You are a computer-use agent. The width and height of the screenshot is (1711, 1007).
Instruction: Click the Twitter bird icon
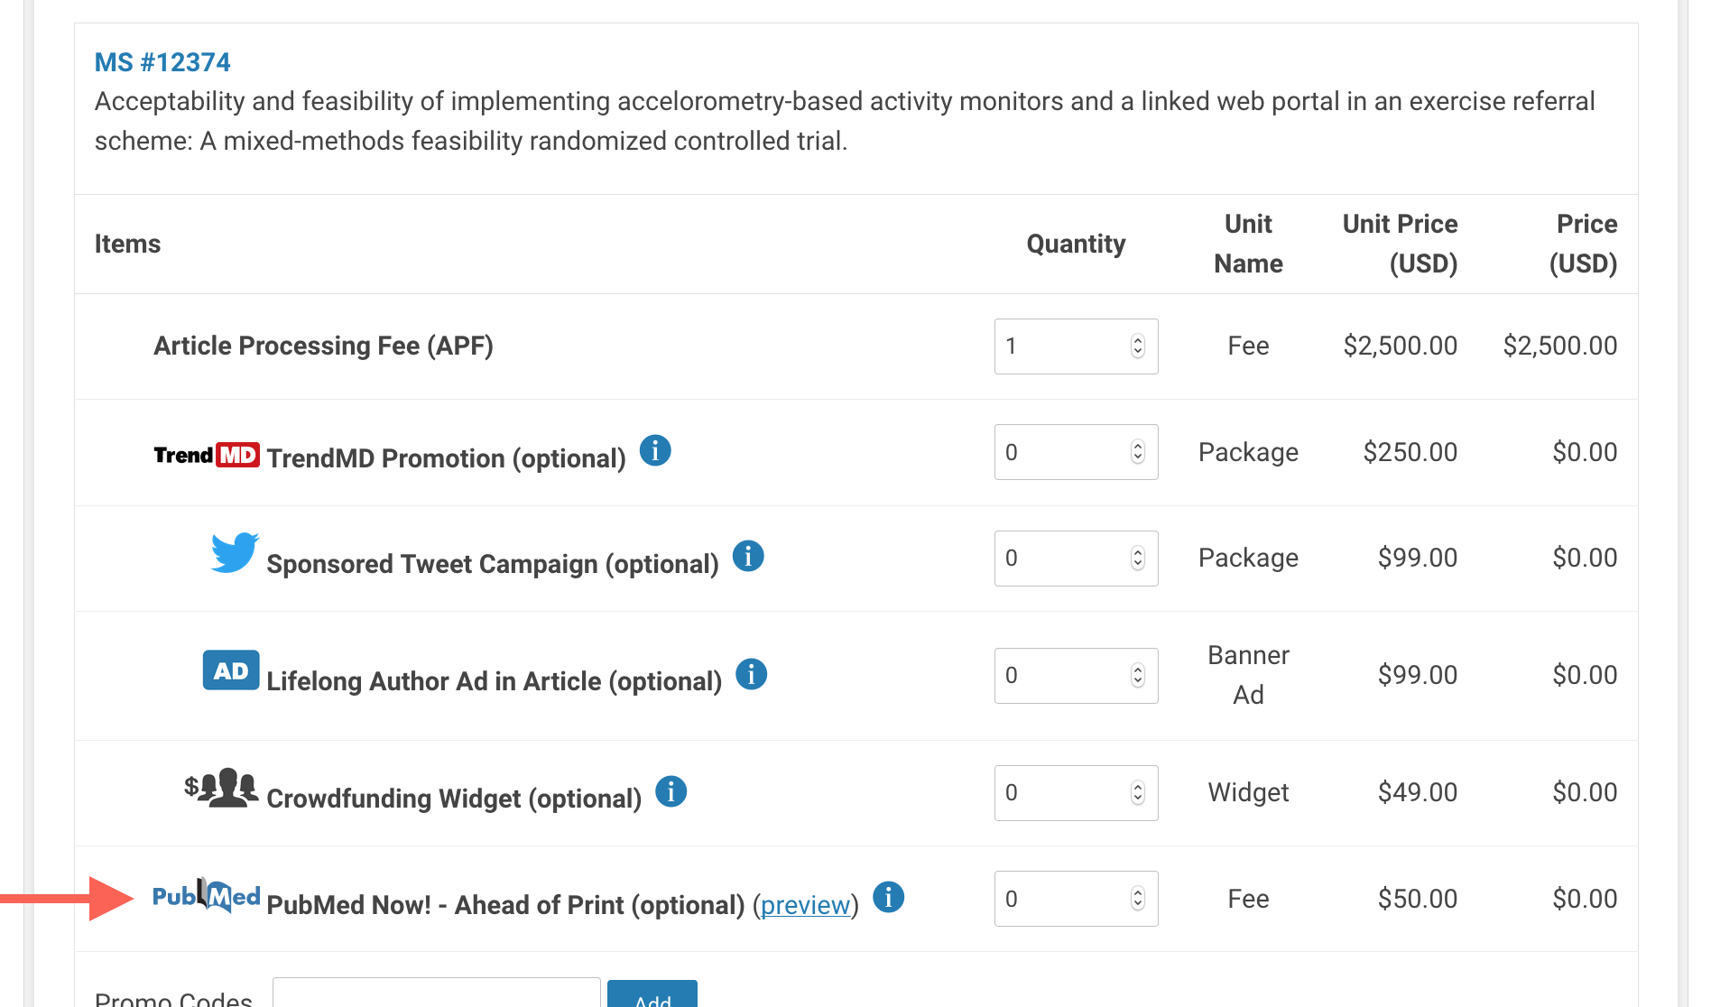click(234, 552)
